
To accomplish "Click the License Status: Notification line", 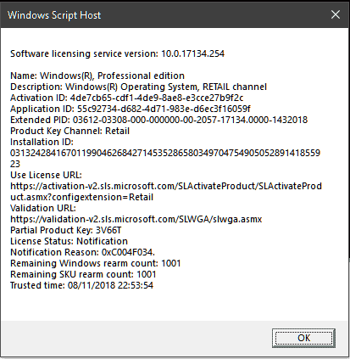I will 69,241.
